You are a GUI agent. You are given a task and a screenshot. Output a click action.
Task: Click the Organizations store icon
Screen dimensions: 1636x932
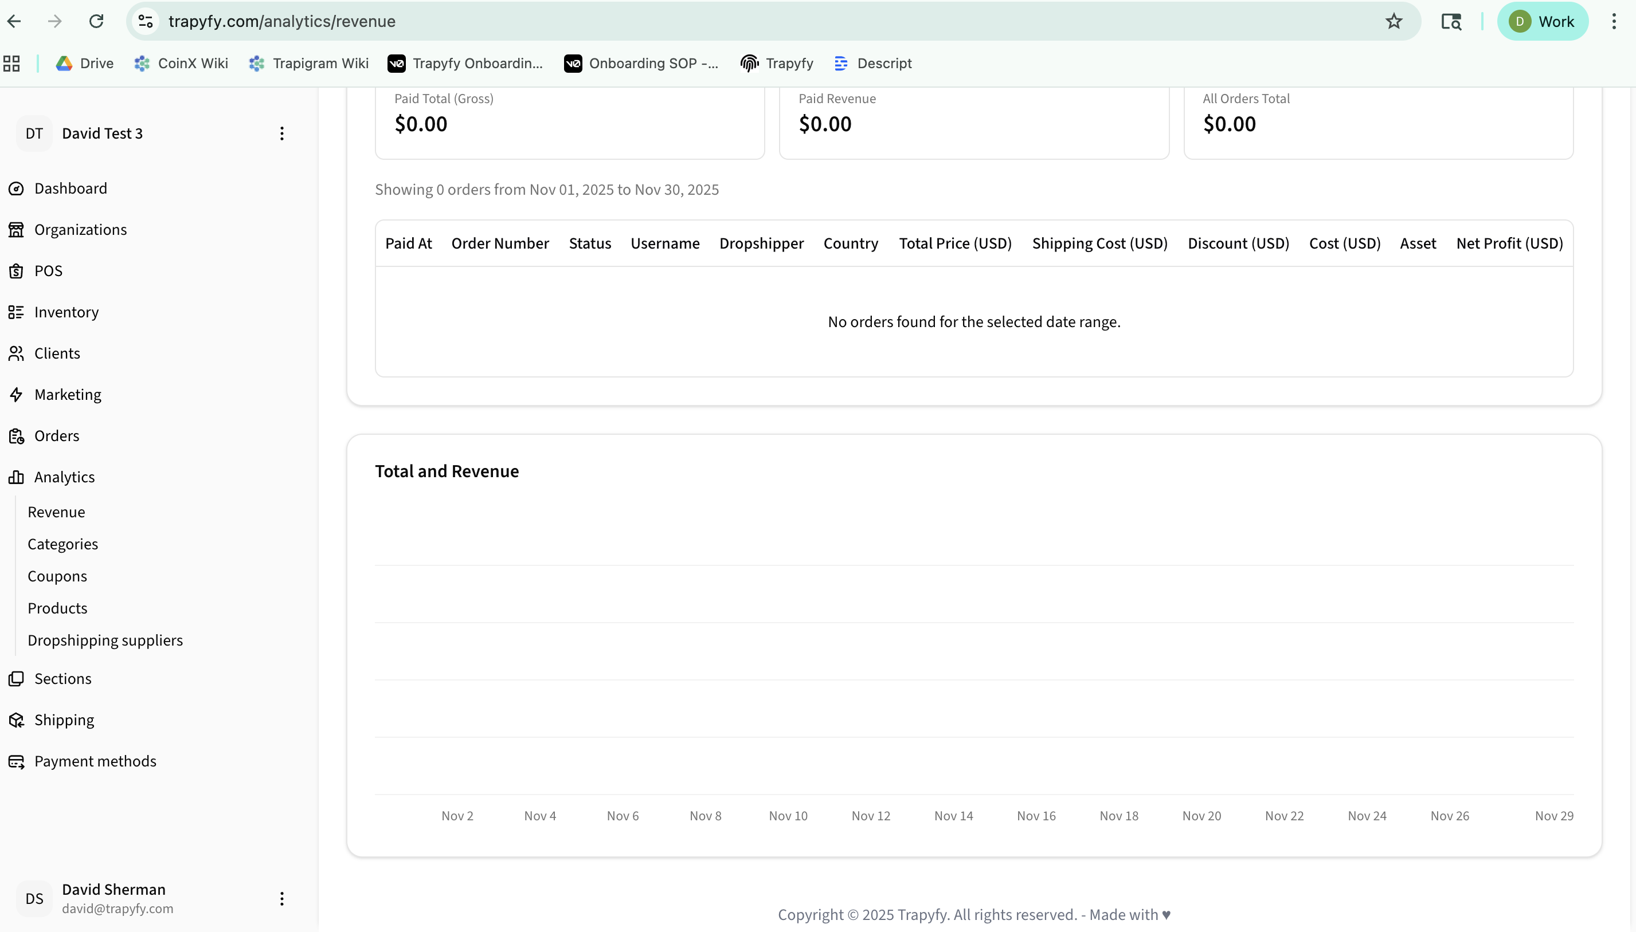coord(16,229)
